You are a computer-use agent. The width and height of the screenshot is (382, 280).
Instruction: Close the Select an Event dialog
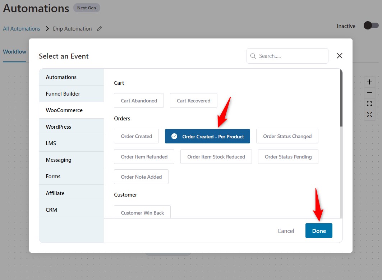coord(339,56)
